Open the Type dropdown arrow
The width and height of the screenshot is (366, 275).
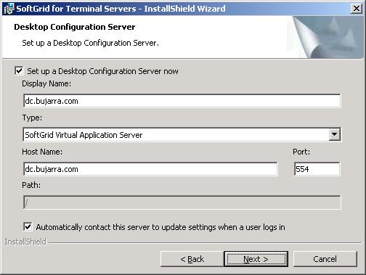(335, 134)
